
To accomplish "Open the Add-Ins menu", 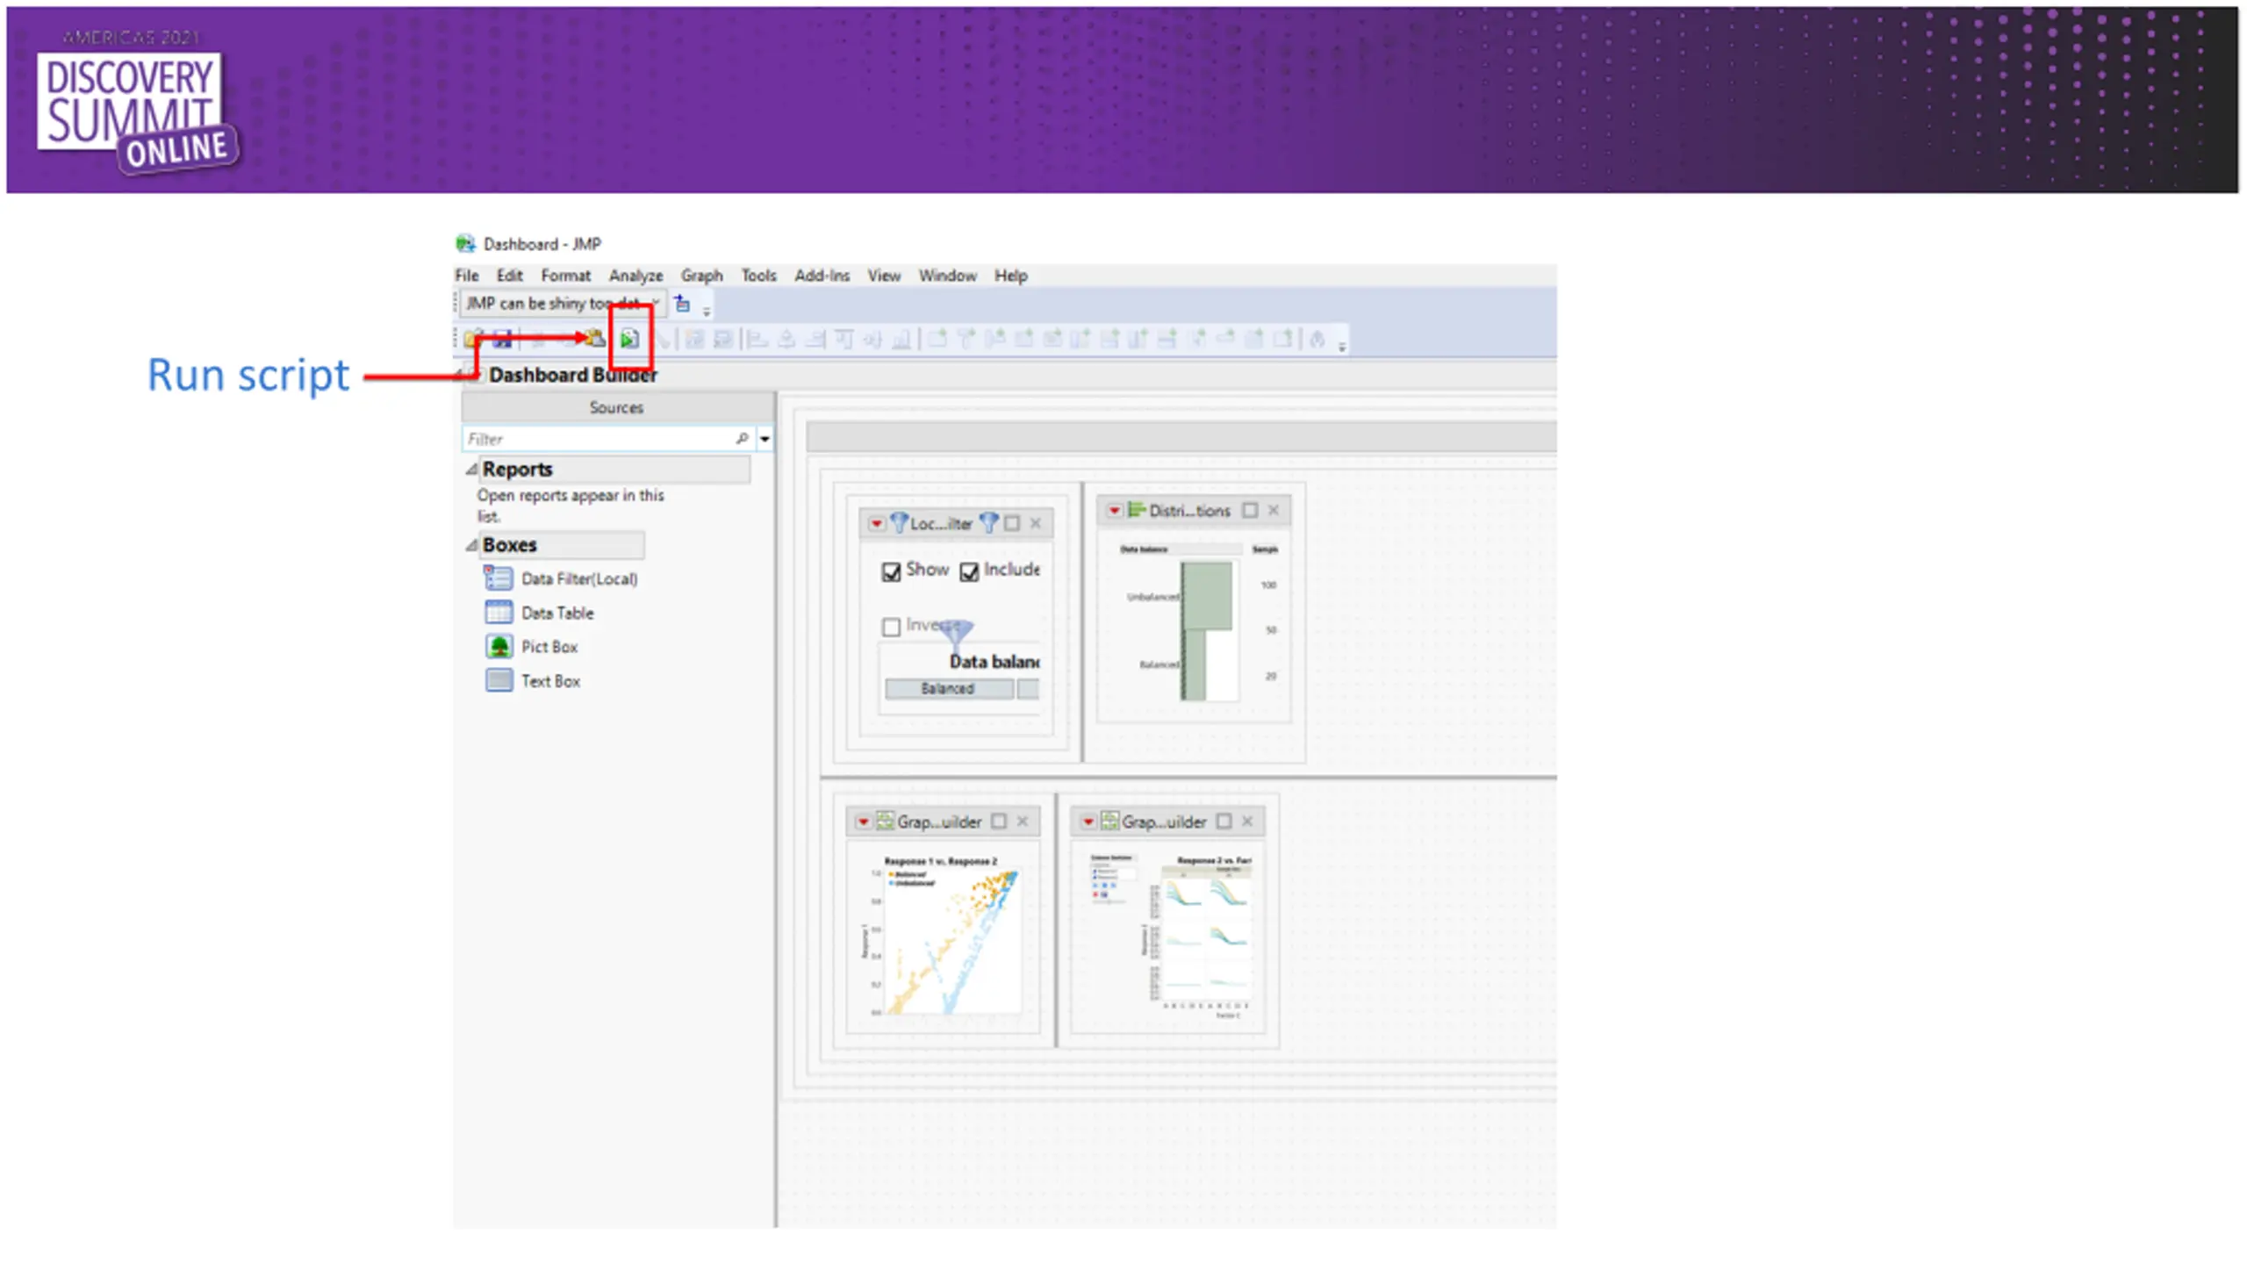I will click(x=822, y=276).
